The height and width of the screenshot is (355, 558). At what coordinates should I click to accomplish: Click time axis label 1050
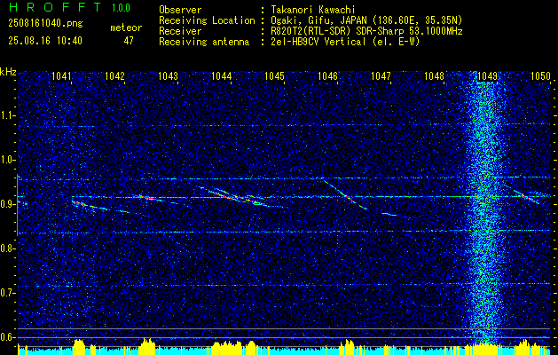point(541,75)
